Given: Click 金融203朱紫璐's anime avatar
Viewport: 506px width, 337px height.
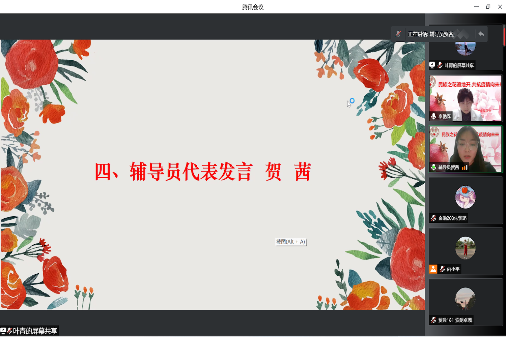Looking at the screenshot, I should tap(466, 197).
